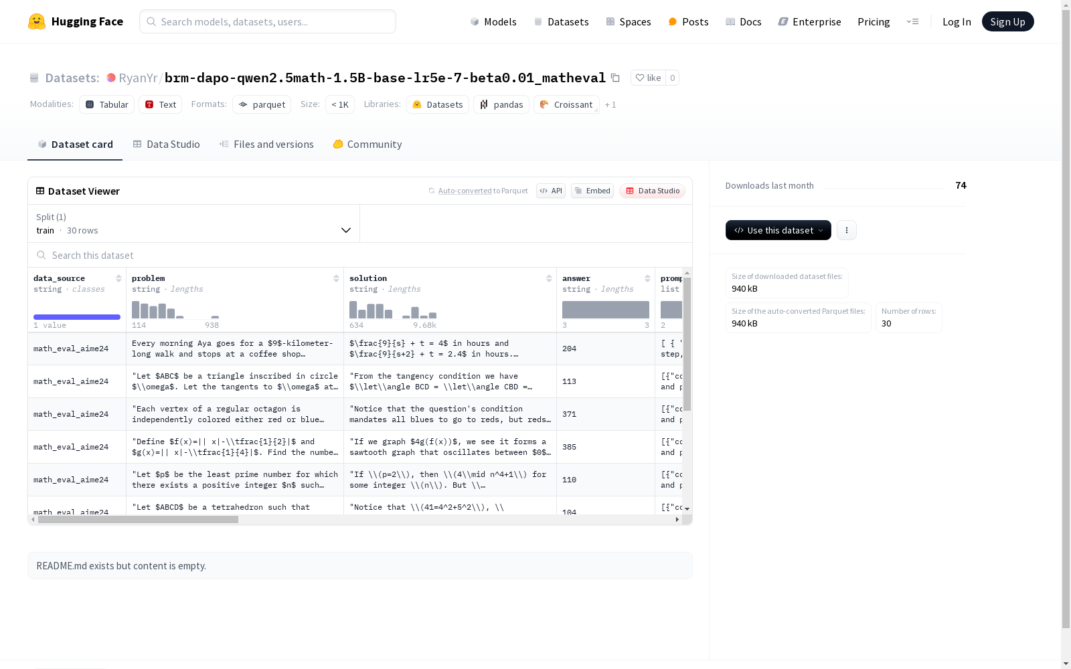Select the answer cell with 113
Image resolution: width=1071 pixels, height=669 pixels.
pos(606,381)
